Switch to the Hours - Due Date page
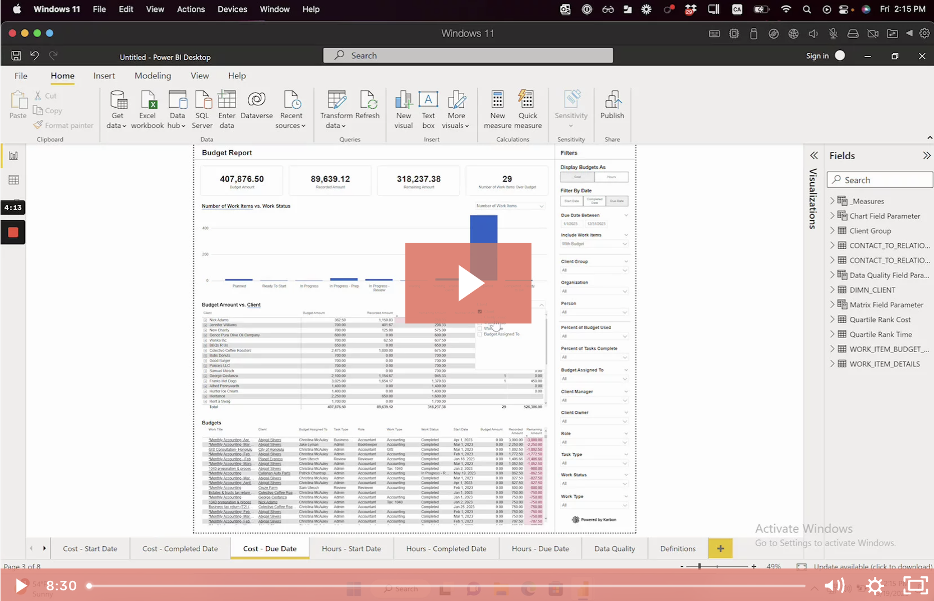Image resolution: width=934 pixels, height=601 pixels. (x=540, y=549)
